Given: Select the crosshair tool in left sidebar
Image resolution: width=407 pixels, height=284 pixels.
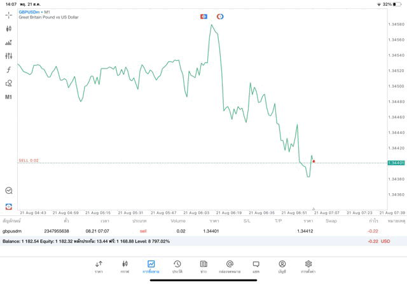Looking at the screenshot, I should (8, 15).
